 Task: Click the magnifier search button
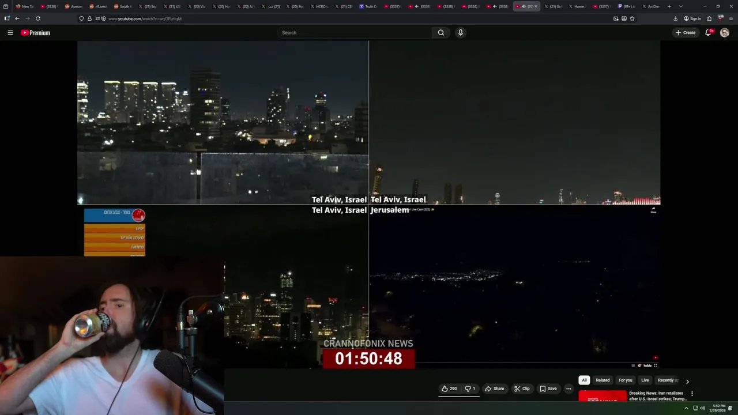point(441,33)
